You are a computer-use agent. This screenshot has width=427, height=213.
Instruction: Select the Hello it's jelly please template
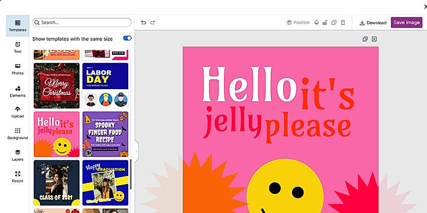pyautogui.click(x=57, y=134)
